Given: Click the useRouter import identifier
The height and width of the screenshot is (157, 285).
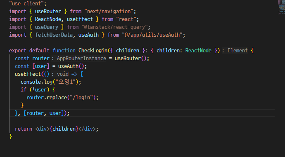Looking at the screenshot, I should point(48,12).
